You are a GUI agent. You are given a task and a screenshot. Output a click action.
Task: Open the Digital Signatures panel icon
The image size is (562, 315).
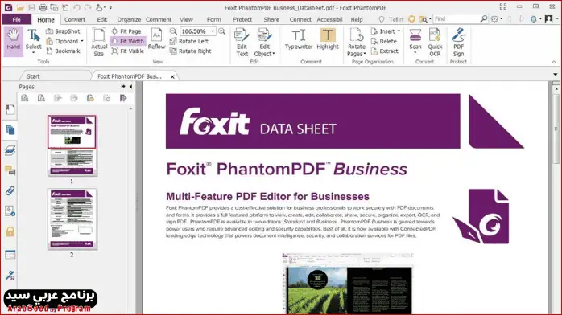pyautogui.click(x=10, y=276)
